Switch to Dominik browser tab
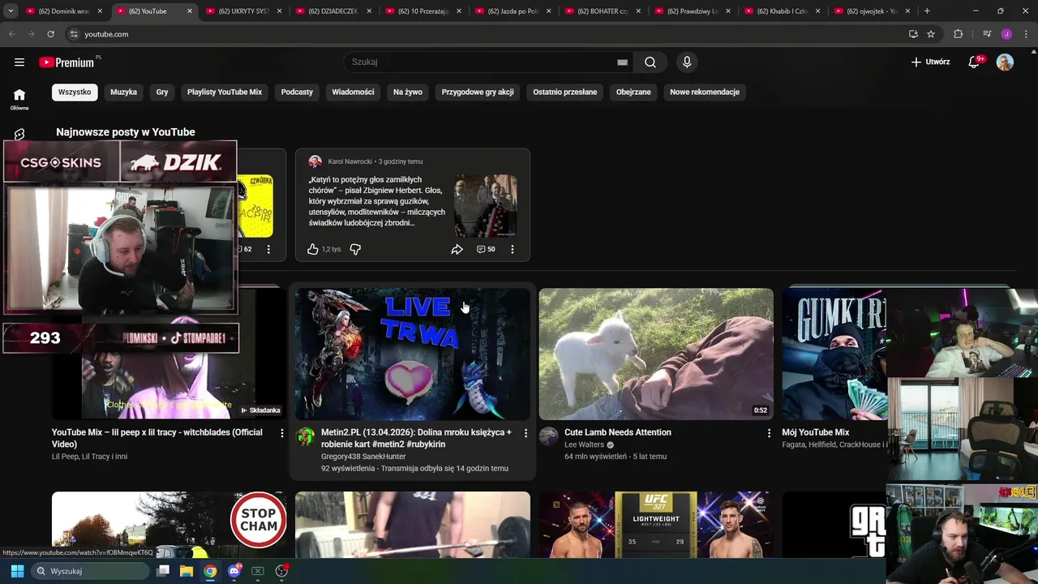 tap(63, 11)
